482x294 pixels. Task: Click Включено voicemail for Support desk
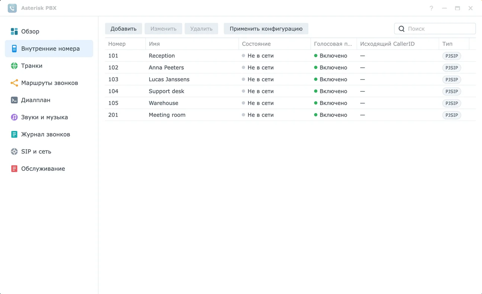click(x=331, y=91)
